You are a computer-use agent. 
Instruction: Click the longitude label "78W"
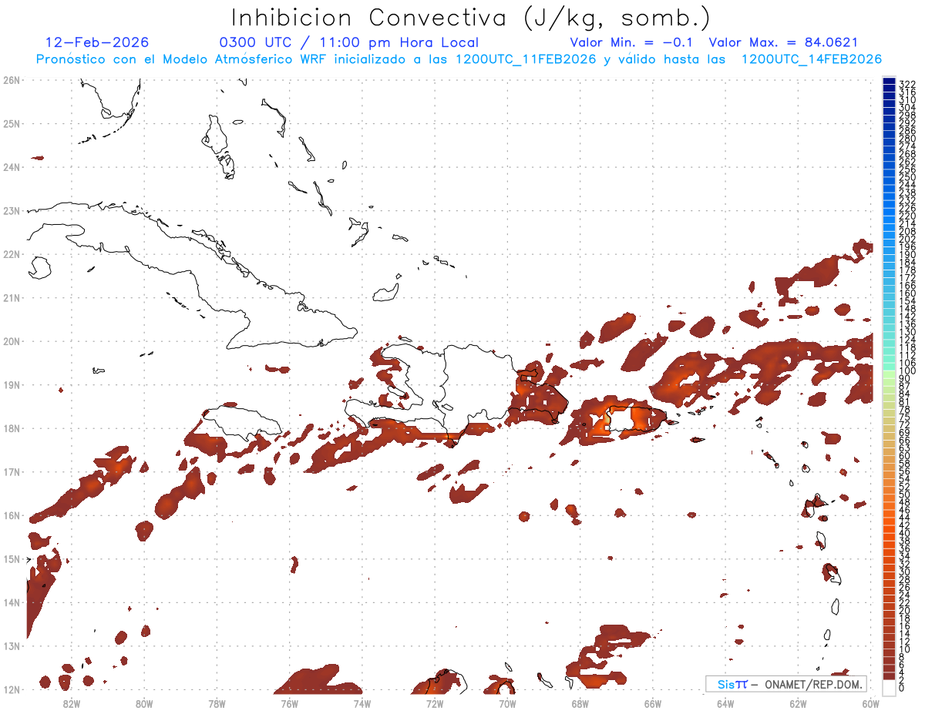[x=217, y=703]
